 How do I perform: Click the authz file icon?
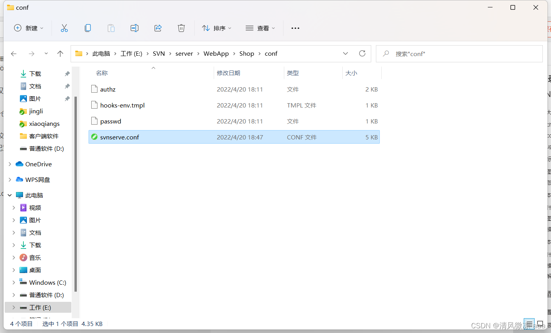(94, 89)
